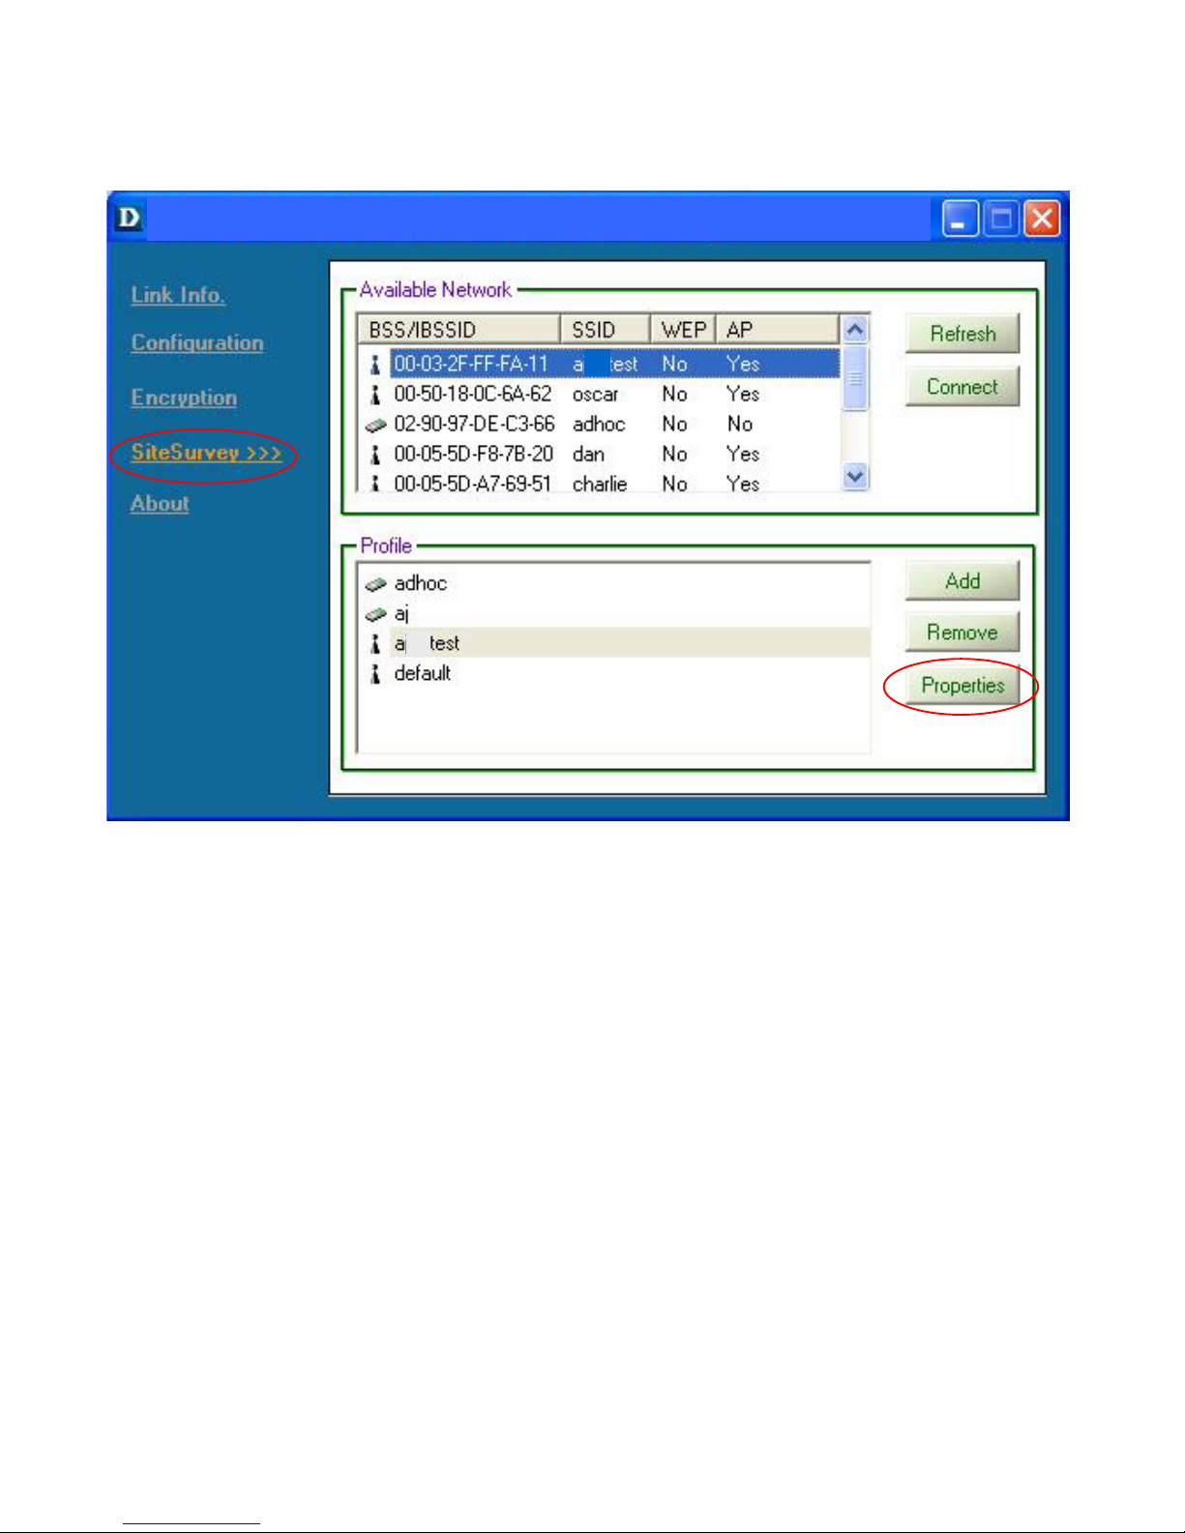Open the Link Info. page
Screen dimensions: 1185x1533
pos(178,296)
